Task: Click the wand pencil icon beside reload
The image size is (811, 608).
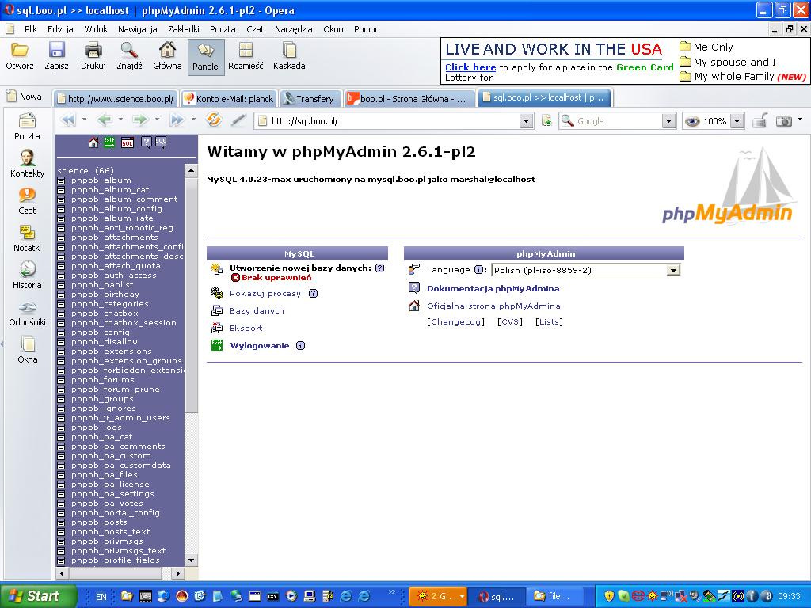Action: tap(238, 120)
